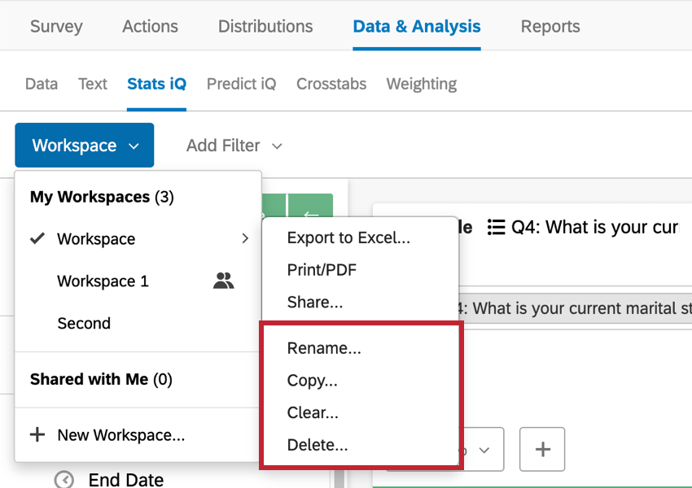The image size is (692, 488).
Task: Click the clock icon next to End Date
Action: (64, 480)
